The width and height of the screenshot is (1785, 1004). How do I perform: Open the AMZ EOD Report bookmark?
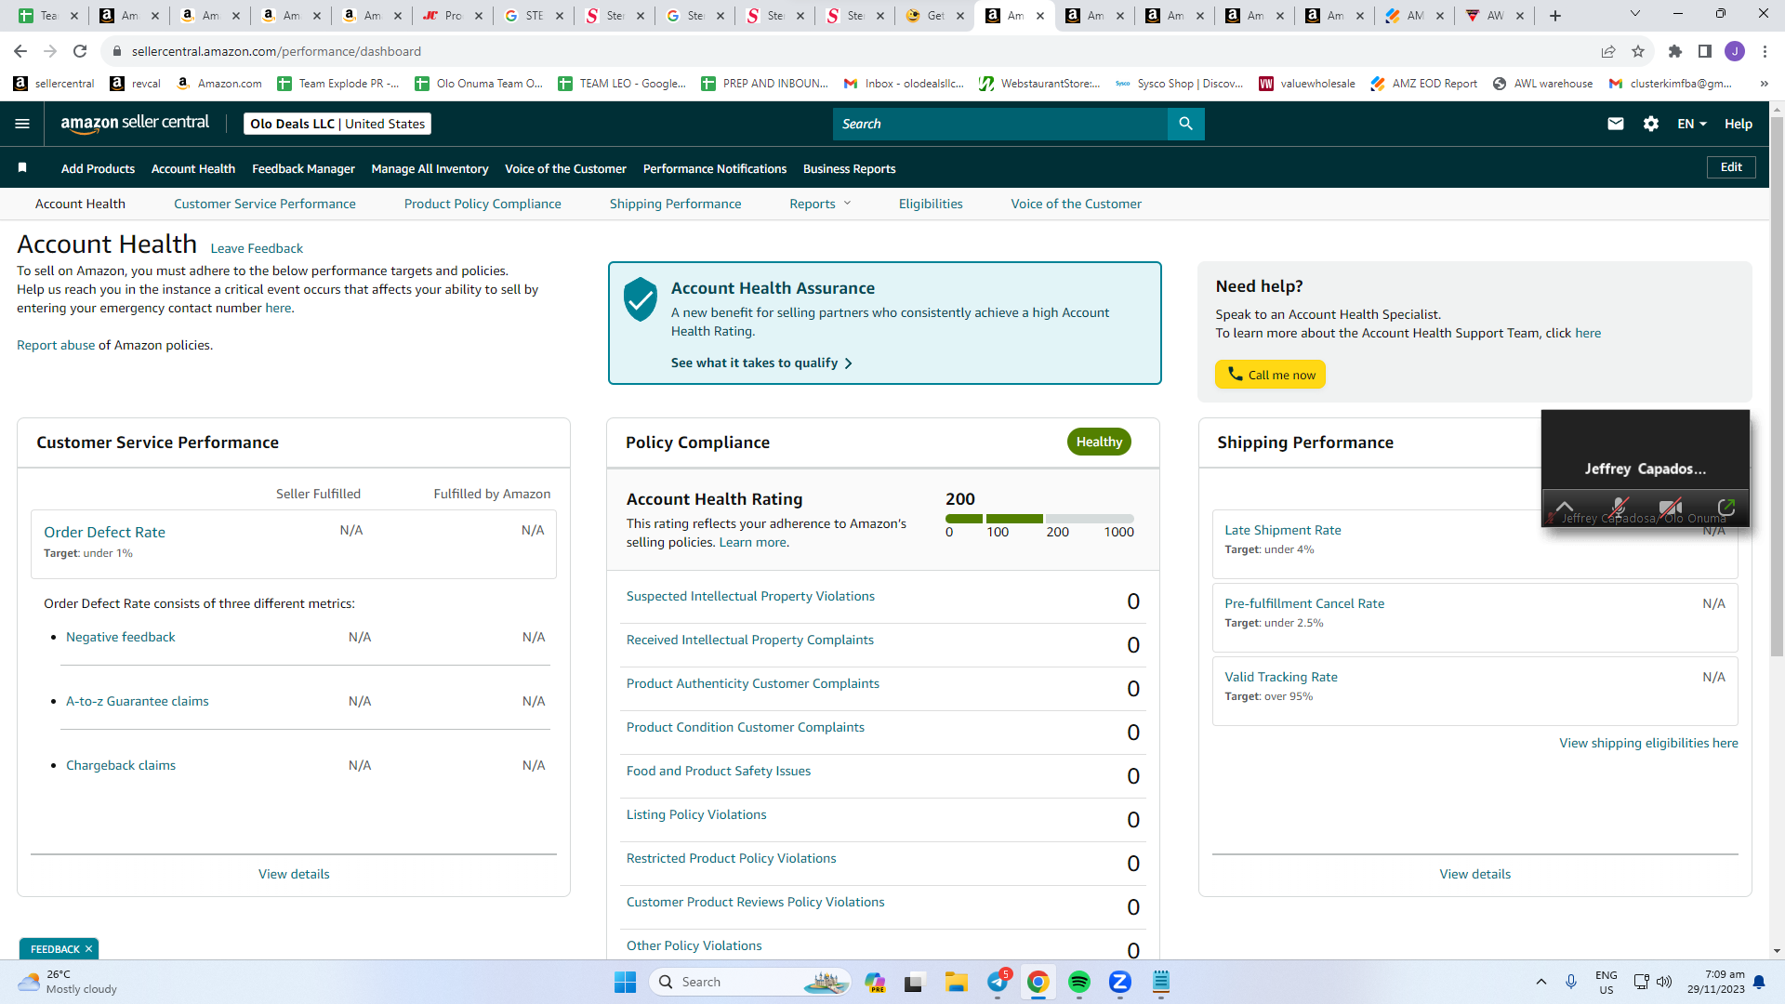tap(1423, 84)
